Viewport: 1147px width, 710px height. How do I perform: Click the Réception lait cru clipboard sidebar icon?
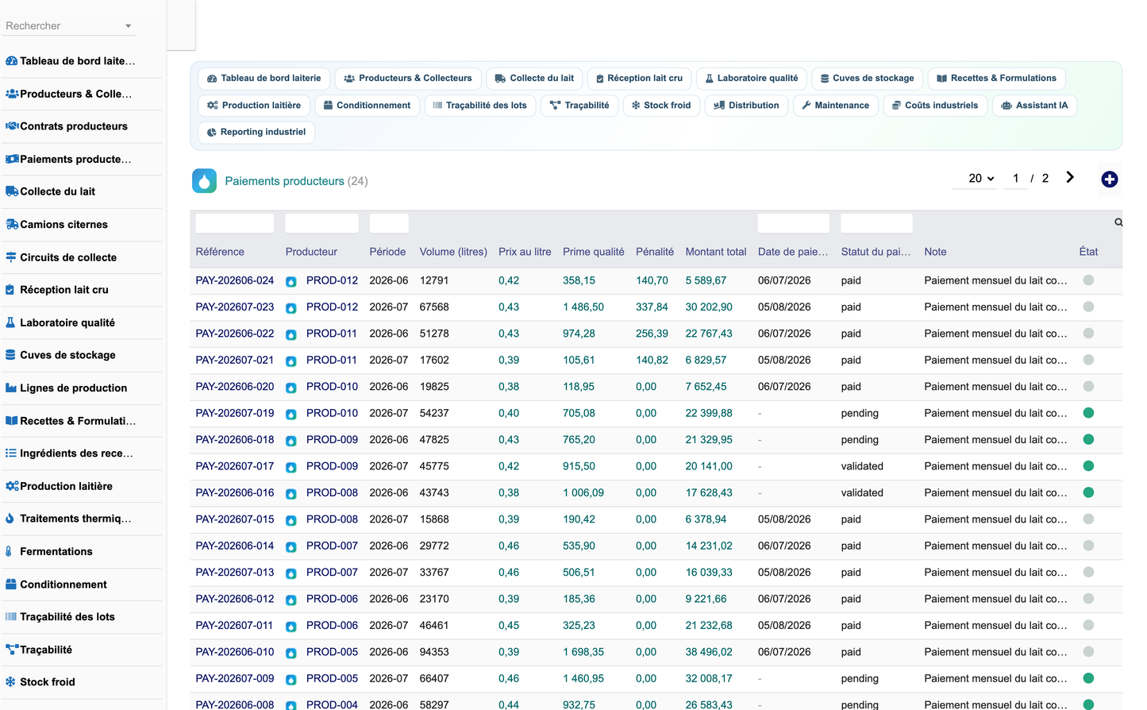pyautogui.click(x=10, y=290)
